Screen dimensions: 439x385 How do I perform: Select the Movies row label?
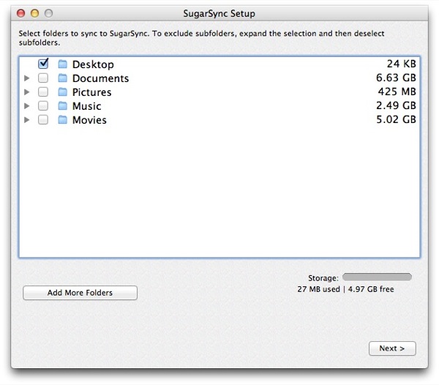tap(89, 120)
